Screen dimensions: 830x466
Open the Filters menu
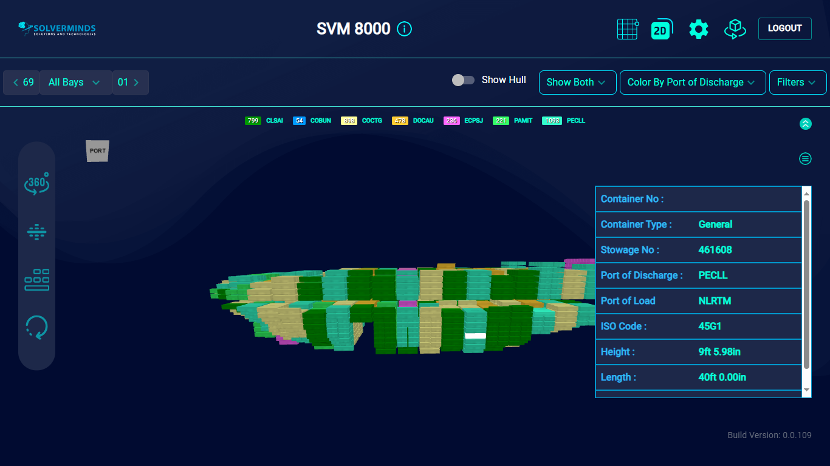tap(797, 83)
